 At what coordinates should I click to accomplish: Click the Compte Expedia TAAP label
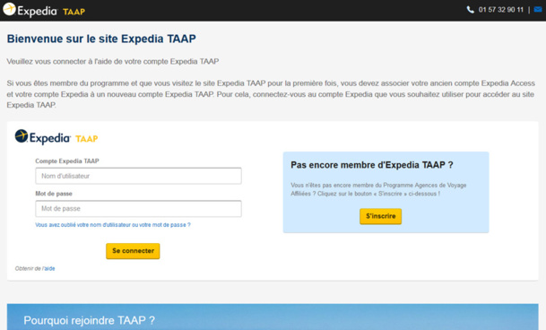click(67, 161)
